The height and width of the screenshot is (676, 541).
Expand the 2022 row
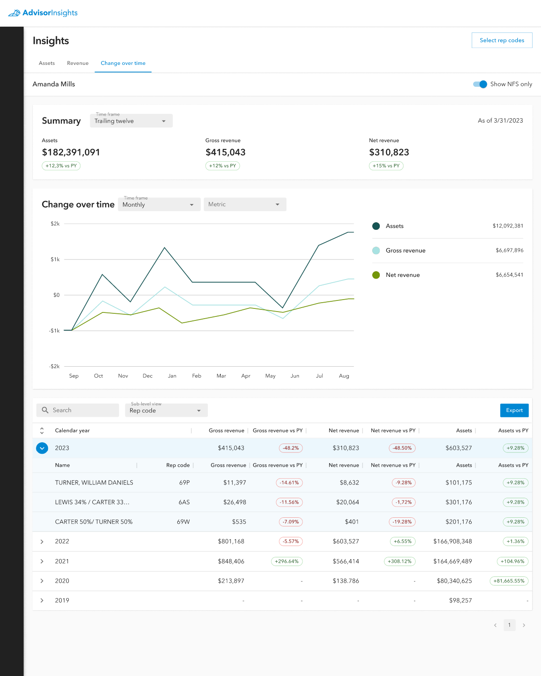coord(42,542)
